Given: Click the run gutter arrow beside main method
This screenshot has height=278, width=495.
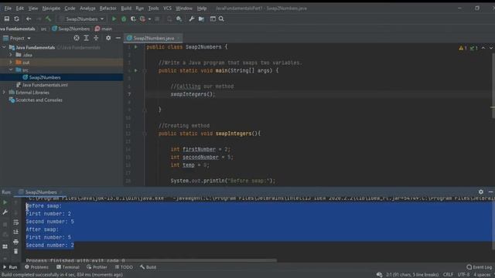Looking at the screenshot, I should point(136,70).
